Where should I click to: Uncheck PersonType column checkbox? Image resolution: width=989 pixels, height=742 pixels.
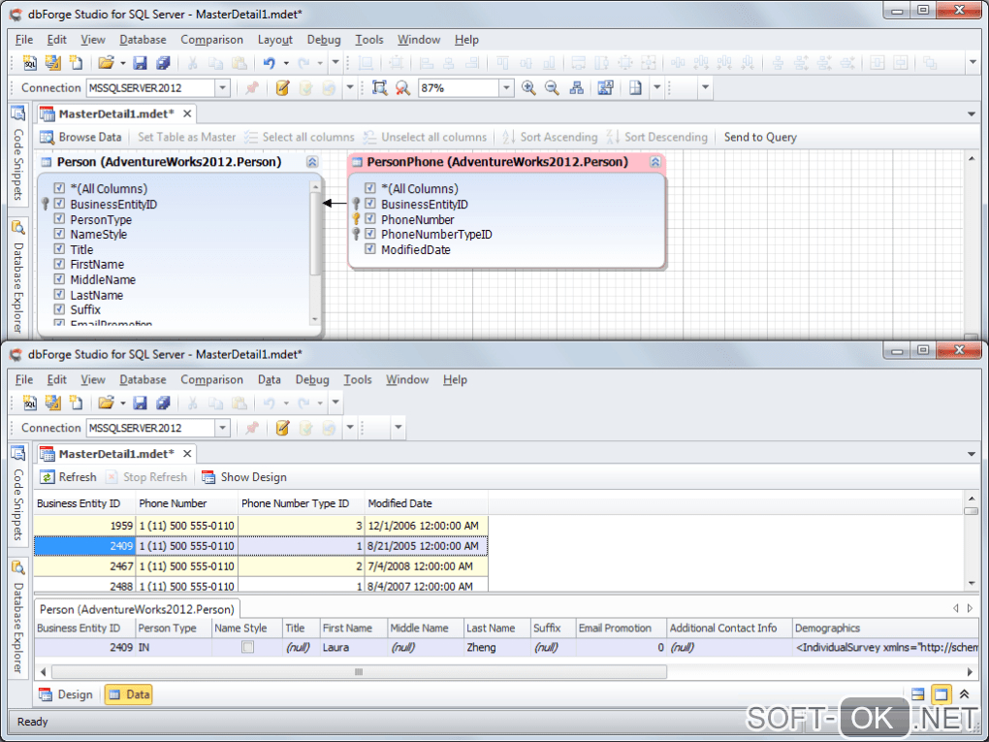click(x=59, y=218)
